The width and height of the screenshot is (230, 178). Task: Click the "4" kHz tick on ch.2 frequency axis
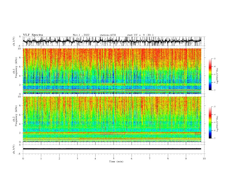(x=20, y=124)
